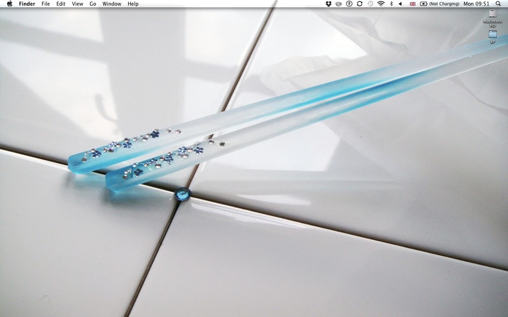
Task: Open the Finder application menu
Action: coord(27,4)
